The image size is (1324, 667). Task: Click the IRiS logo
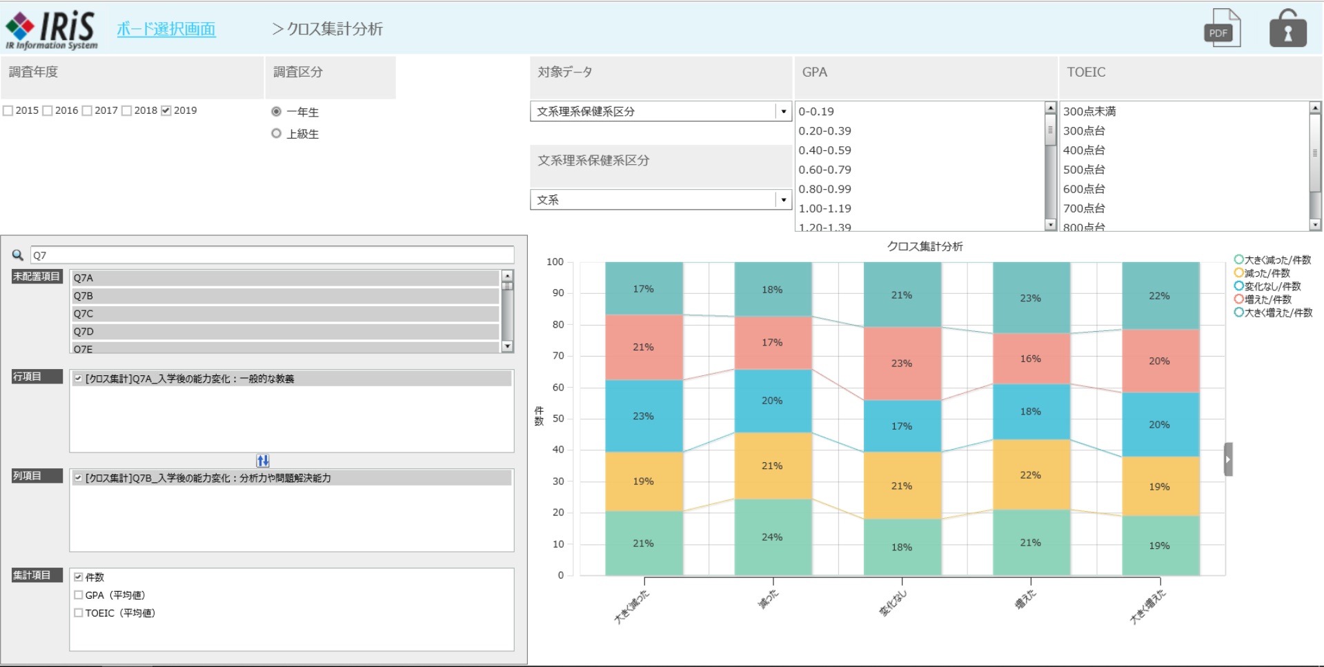click(52, 30)
